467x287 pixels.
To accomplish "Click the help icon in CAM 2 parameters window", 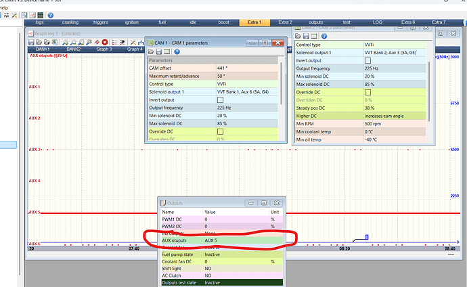I will point(324,36).
